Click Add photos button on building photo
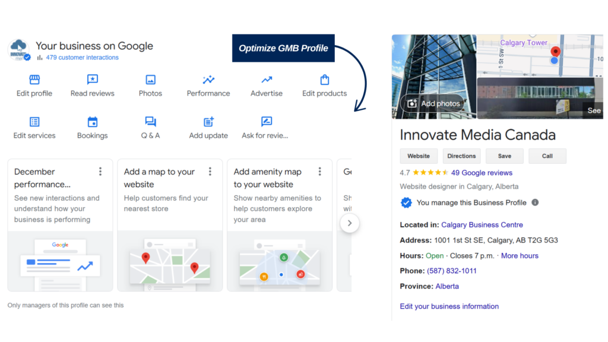The height and width of the screenshot is (342, 608). (x=433, y=103)
